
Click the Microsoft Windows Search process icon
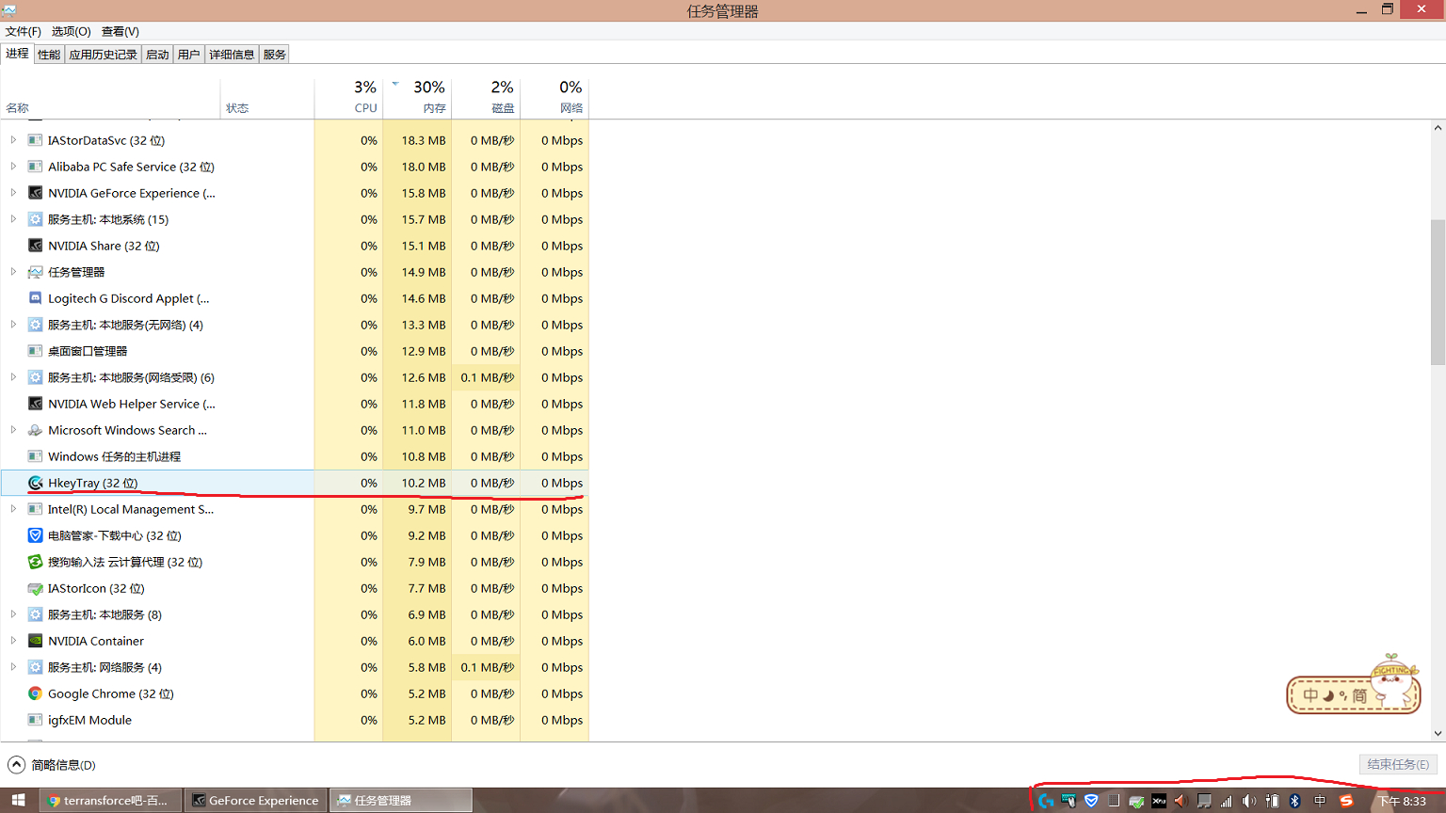(x=35, y=430)
